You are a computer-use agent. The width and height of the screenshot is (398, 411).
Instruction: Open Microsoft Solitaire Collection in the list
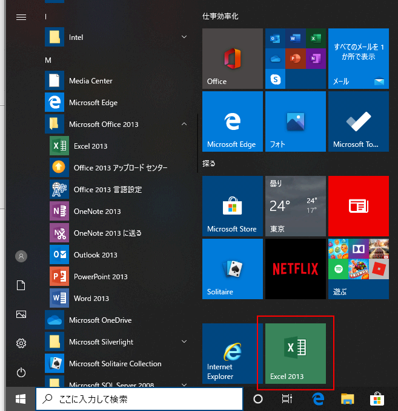coord(117,364)
